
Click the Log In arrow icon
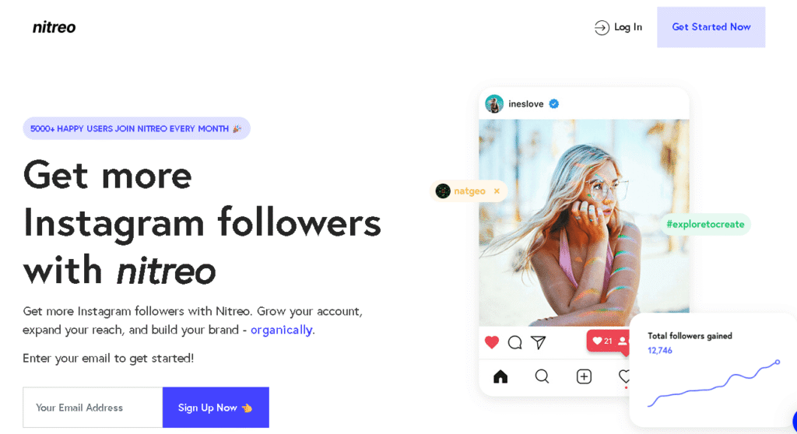tap(602, 27)
